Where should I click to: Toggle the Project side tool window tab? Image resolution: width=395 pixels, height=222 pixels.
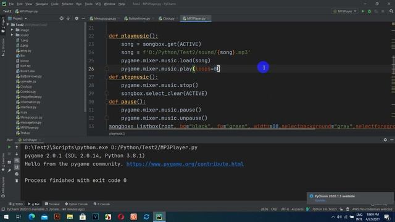[x=3, y=25]
